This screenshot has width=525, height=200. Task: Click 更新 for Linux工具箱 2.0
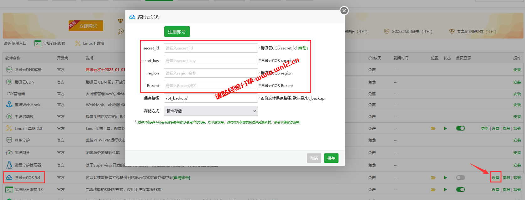pyautogui.click(x=485, y=129)
